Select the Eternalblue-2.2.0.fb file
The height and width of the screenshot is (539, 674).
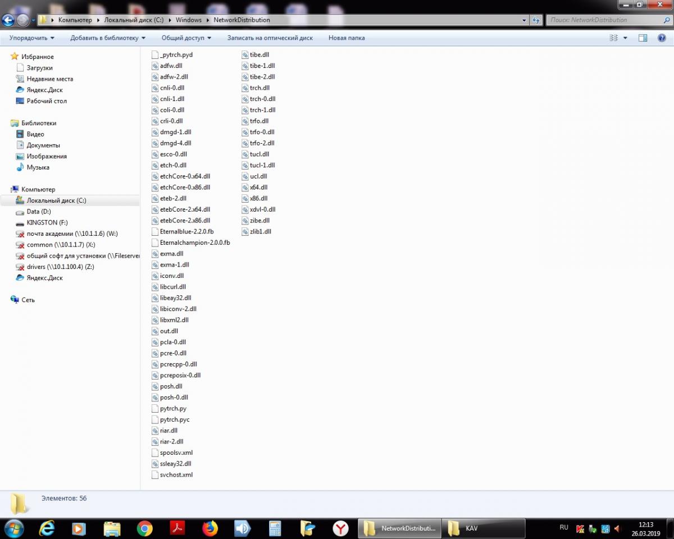click(186, 232)
